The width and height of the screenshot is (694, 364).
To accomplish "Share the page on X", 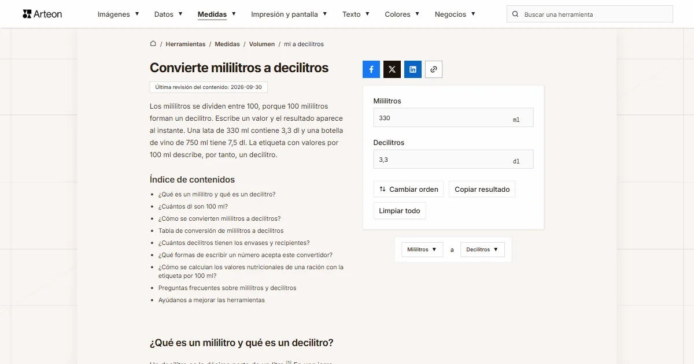I will click(392, 69).
